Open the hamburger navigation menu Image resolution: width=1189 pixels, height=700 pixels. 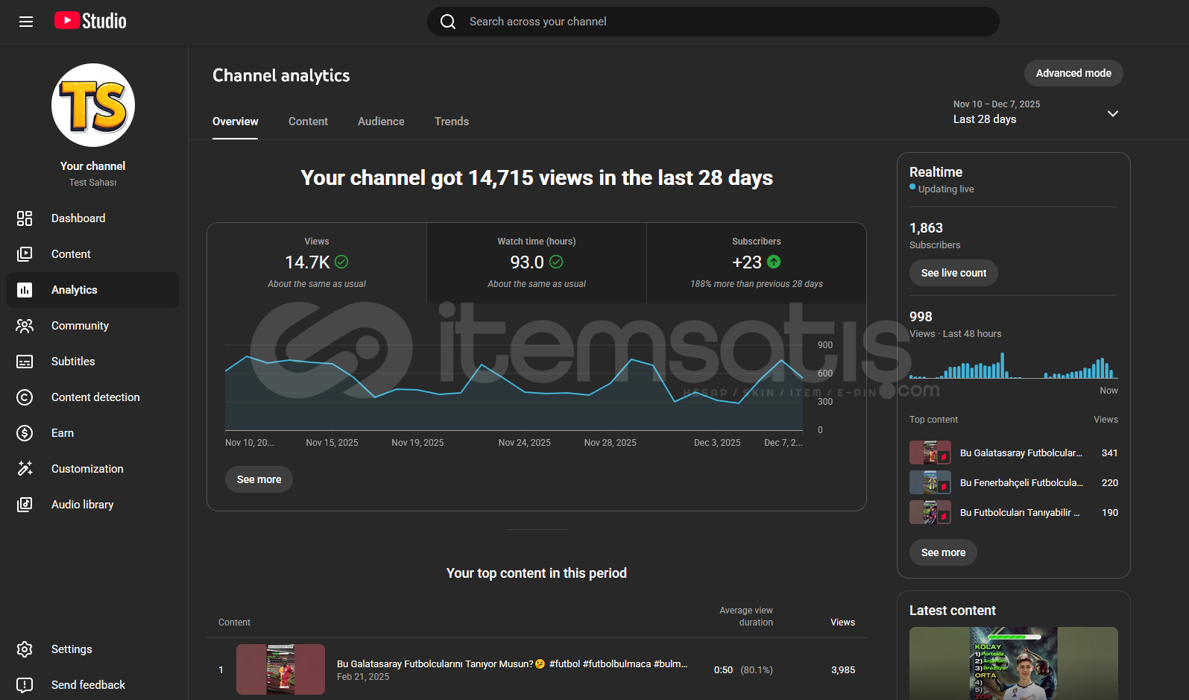(26, 22)
